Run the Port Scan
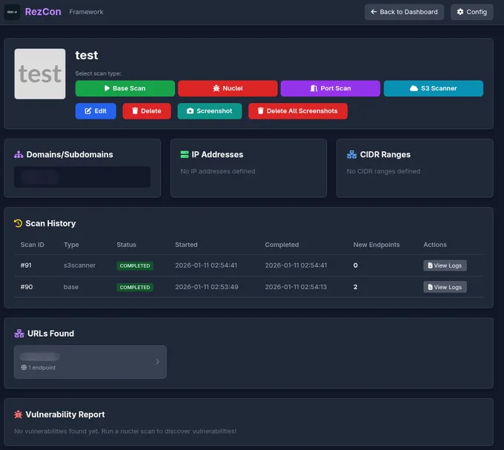This screenshot has height=450, width=504. [330, 88]
